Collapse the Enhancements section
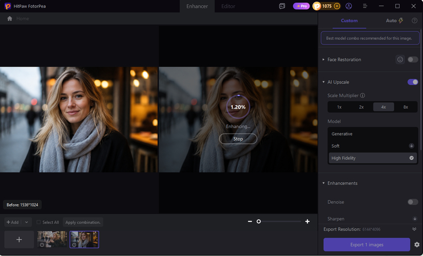 [323, 183]
